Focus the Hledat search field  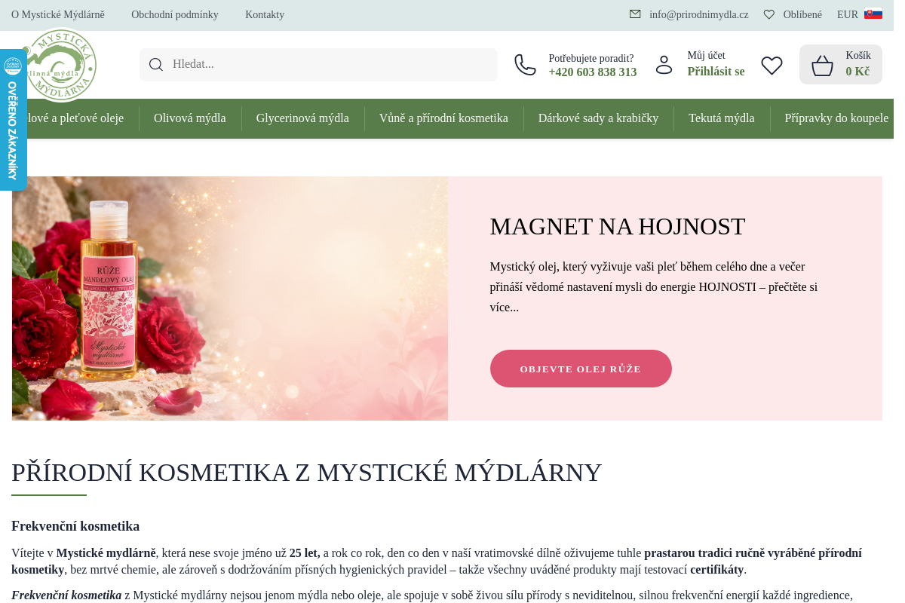pyautogui.click(x=318, y=65)
